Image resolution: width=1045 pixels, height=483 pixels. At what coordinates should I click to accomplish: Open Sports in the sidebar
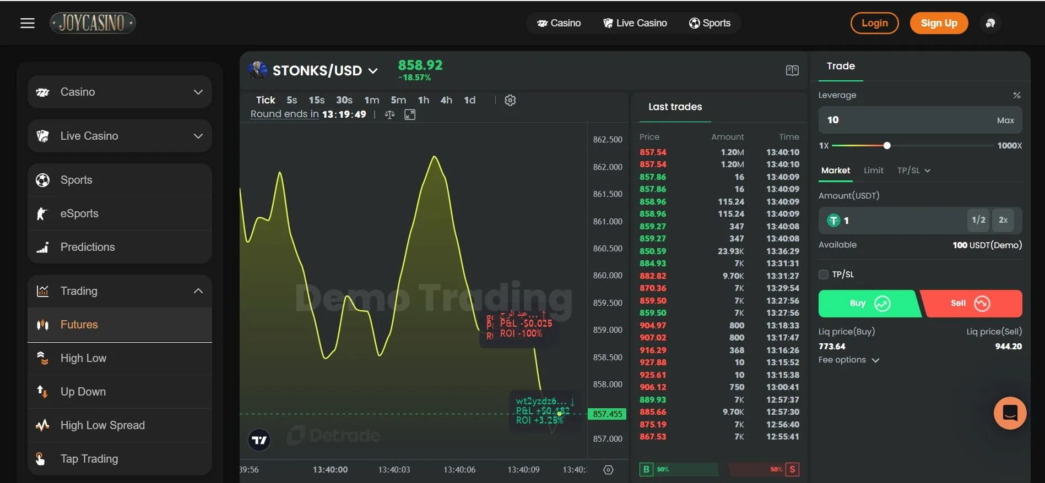pos(120,180)
